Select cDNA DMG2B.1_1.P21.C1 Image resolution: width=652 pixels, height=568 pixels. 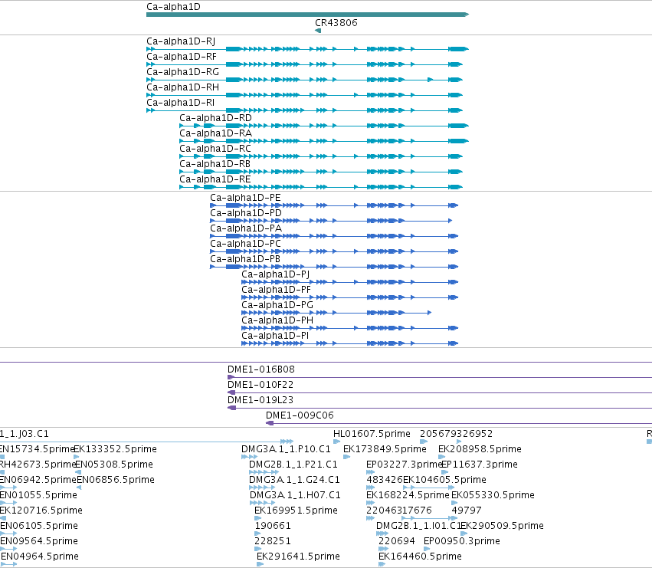[x=293, y=465]
